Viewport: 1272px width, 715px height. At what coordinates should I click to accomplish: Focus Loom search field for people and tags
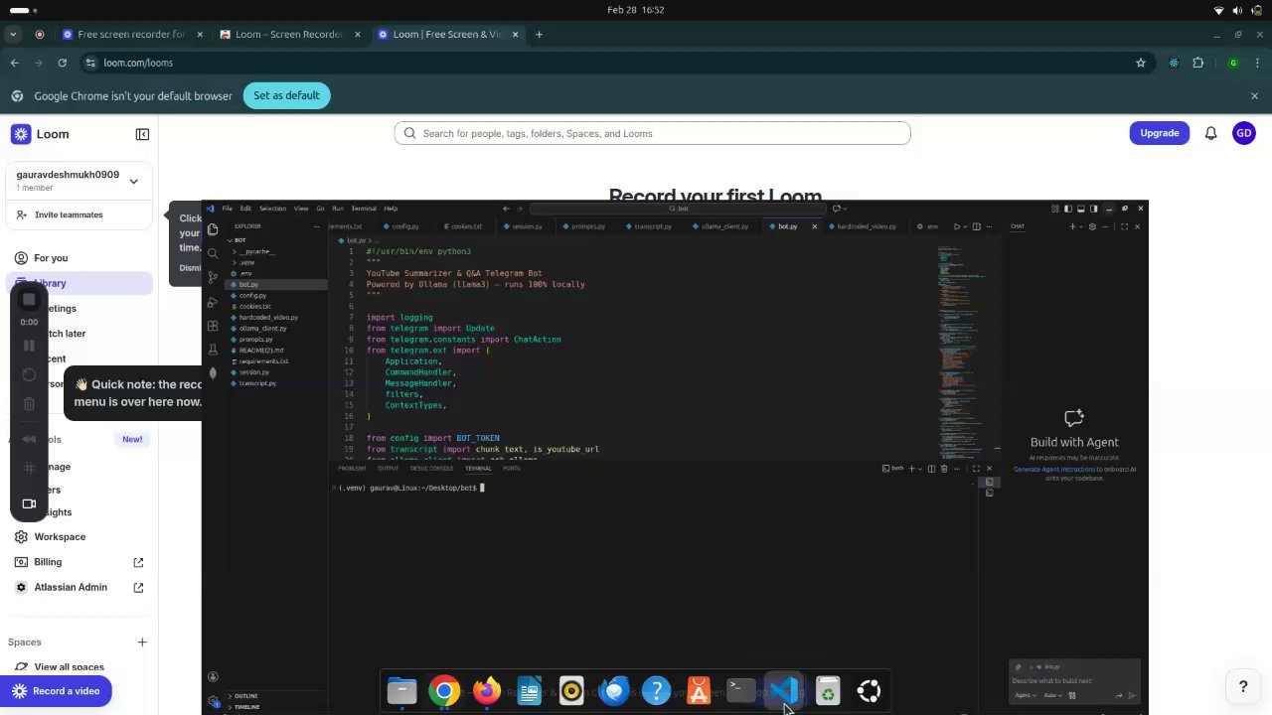[652, 133]
